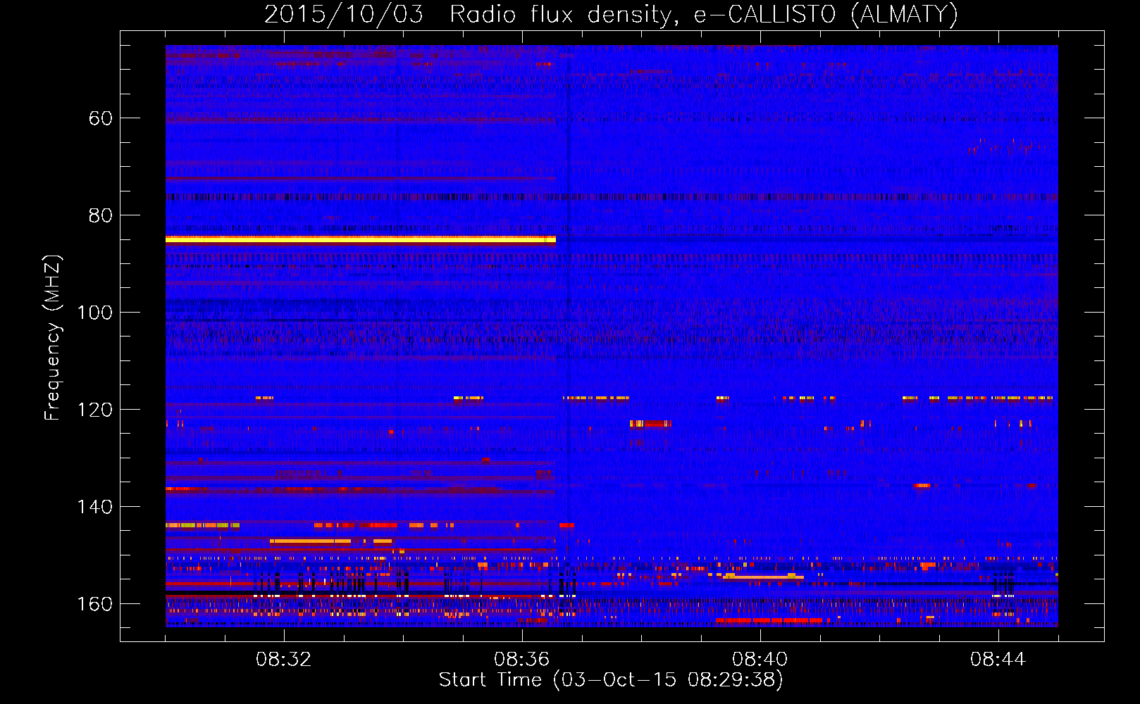Viewport: 1140px width, 704px height.
Task: Select the 120 MHz frequency tick label
Action: pos(95,410)
